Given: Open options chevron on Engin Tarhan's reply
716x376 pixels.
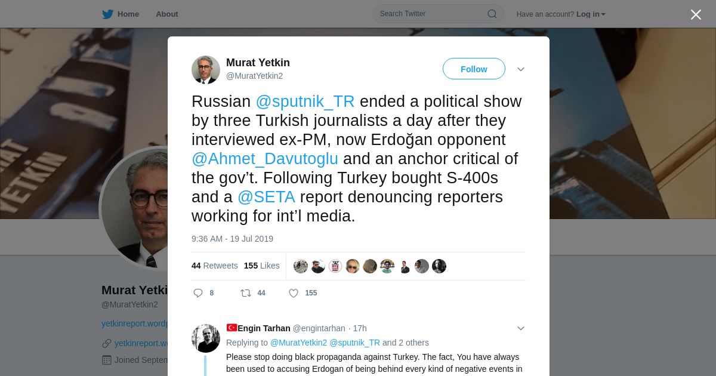Looking at the screenshot, I should 521,328.
